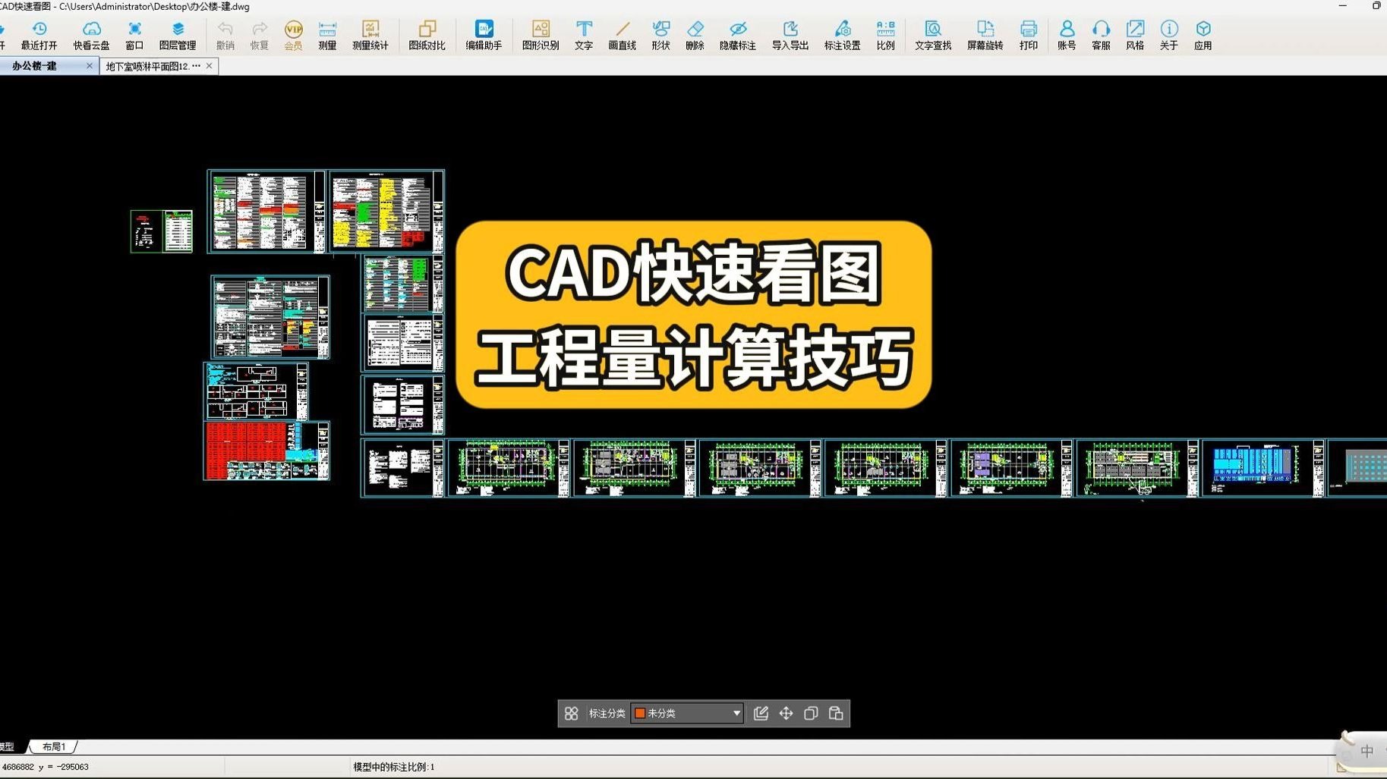The height and width of the screenshot is (779, 1387).
Task: Open the 导入导出 import/export options
Action: pyautogui.click(x=790, y=34)
